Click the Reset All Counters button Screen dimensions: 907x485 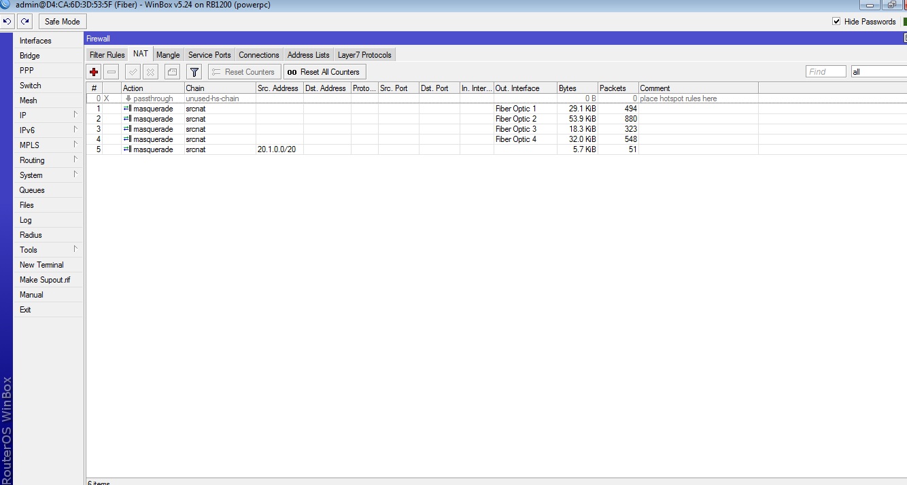(324, 72)
